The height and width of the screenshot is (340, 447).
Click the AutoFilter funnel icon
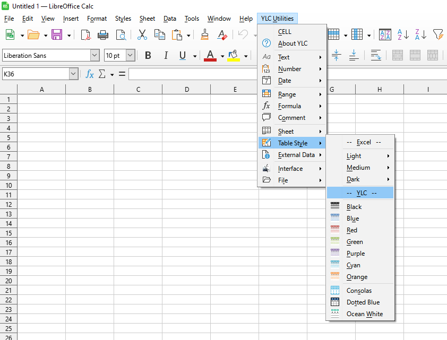(437, 35)
